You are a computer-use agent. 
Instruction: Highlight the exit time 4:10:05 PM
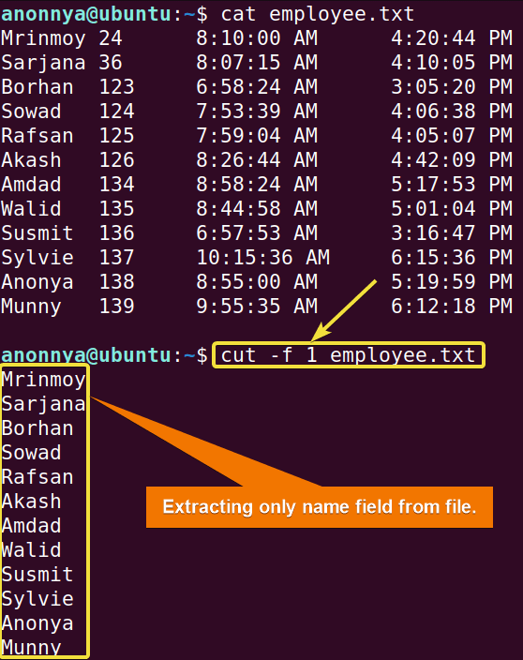point(452,63)
